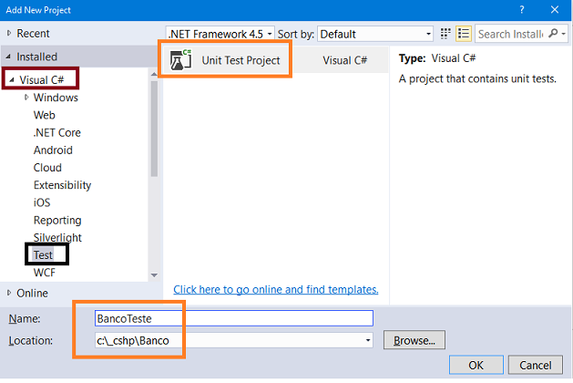Viewport: 573px width, 383px height.
Task: Open the search options dropdown arrow
Action: (x=564, y=34)
